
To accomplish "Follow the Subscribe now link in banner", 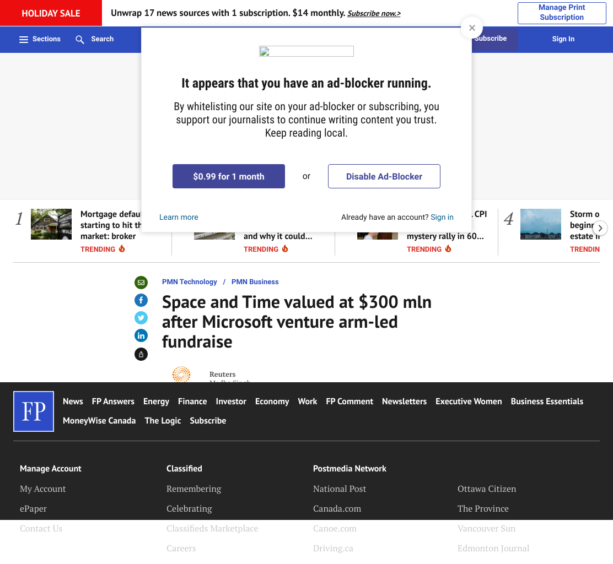I will tap(374, 14).
